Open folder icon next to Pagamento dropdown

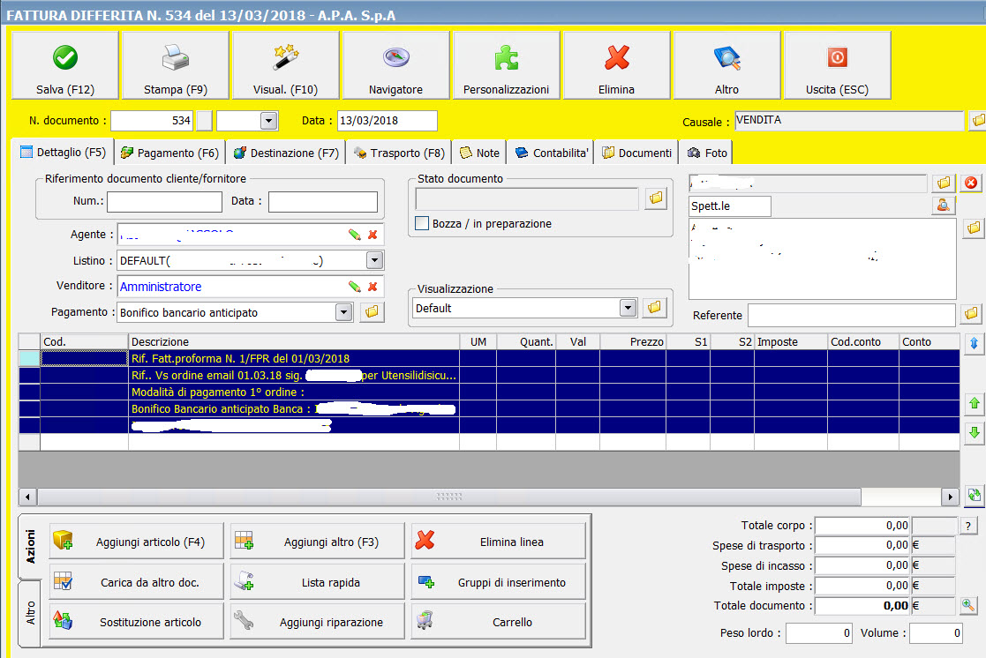(x=373, y=311)
